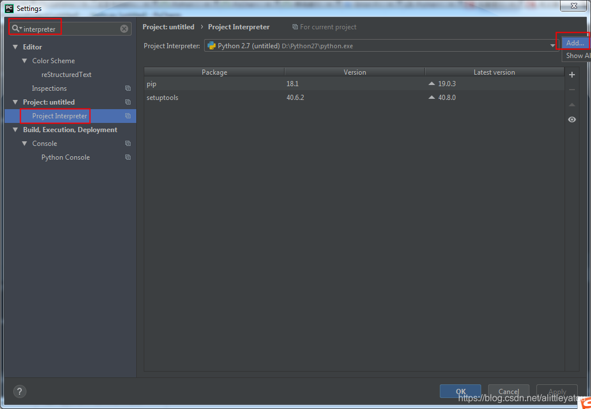Select reStructuredText in settings tree
This screenshot has width=591, height=409.
click(66, 75)
